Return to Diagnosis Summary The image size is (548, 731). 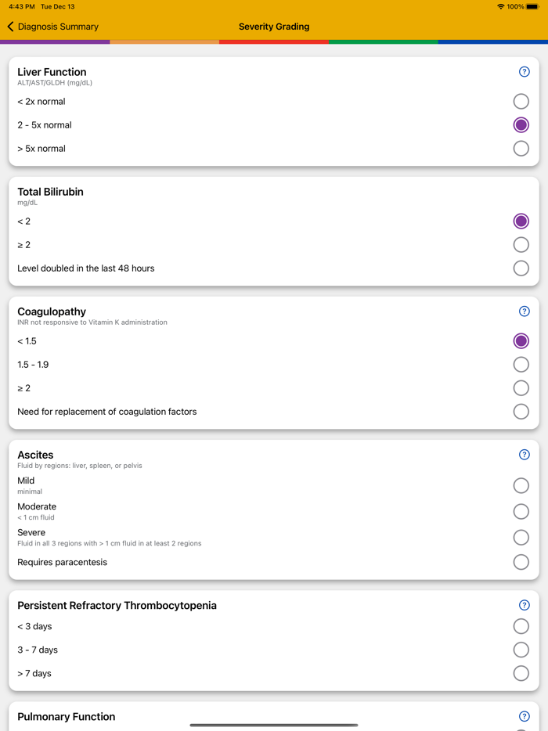(x=53, y=26)
